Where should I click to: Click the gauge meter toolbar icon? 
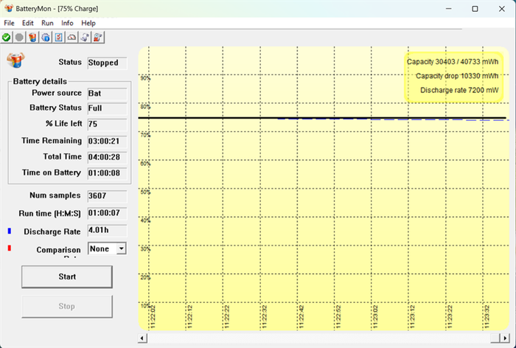pos(72,37)
